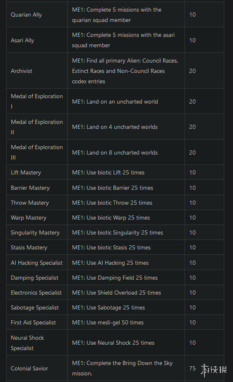Image resolution: width=233 pixels, height=382 pixels.
Task: Select Singularity Mastery achievement name
Action: pos(35,233)
